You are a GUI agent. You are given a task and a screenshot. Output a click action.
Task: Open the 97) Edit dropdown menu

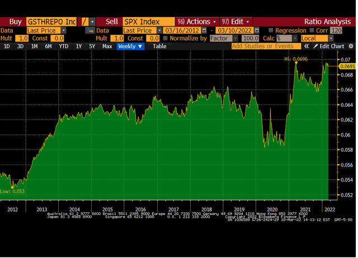236,22
